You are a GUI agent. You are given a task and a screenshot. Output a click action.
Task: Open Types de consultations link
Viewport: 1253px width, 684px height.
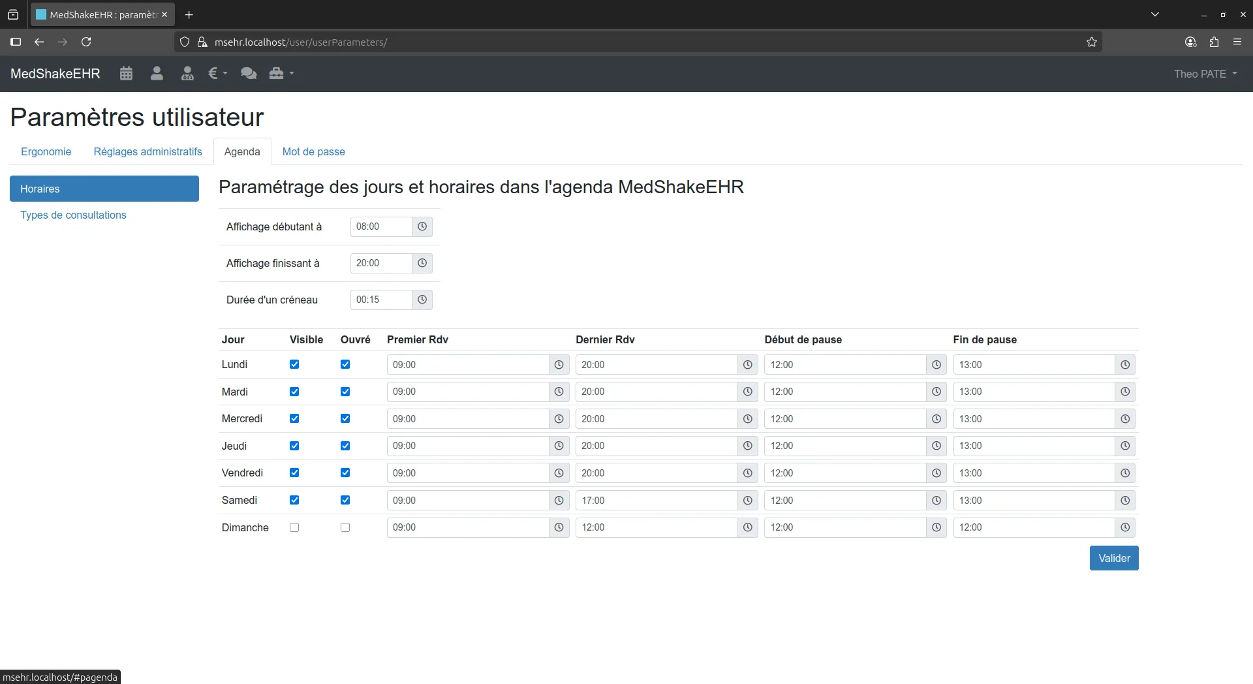point(73,215)
